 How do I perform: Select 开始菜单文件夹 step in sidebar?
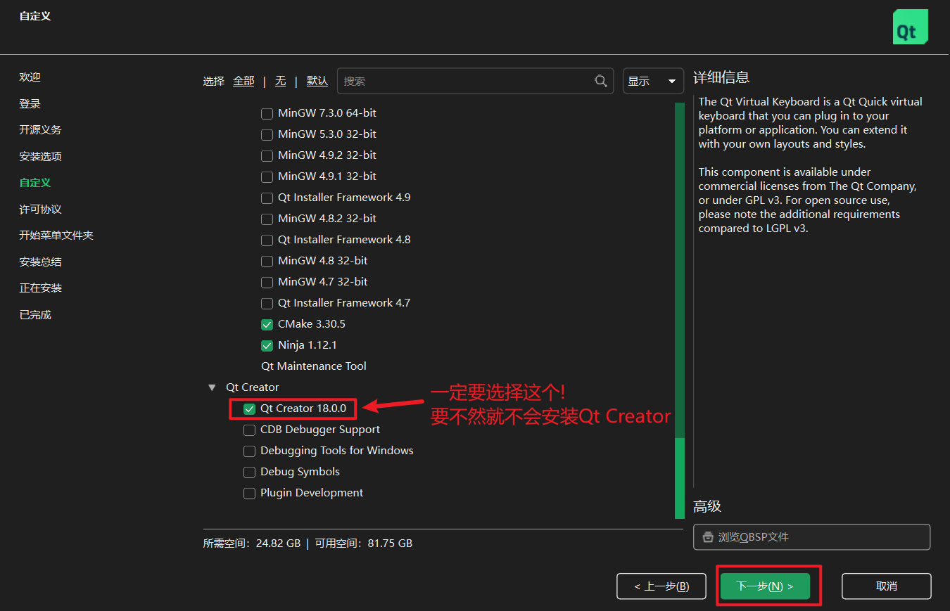coord(56,236)
